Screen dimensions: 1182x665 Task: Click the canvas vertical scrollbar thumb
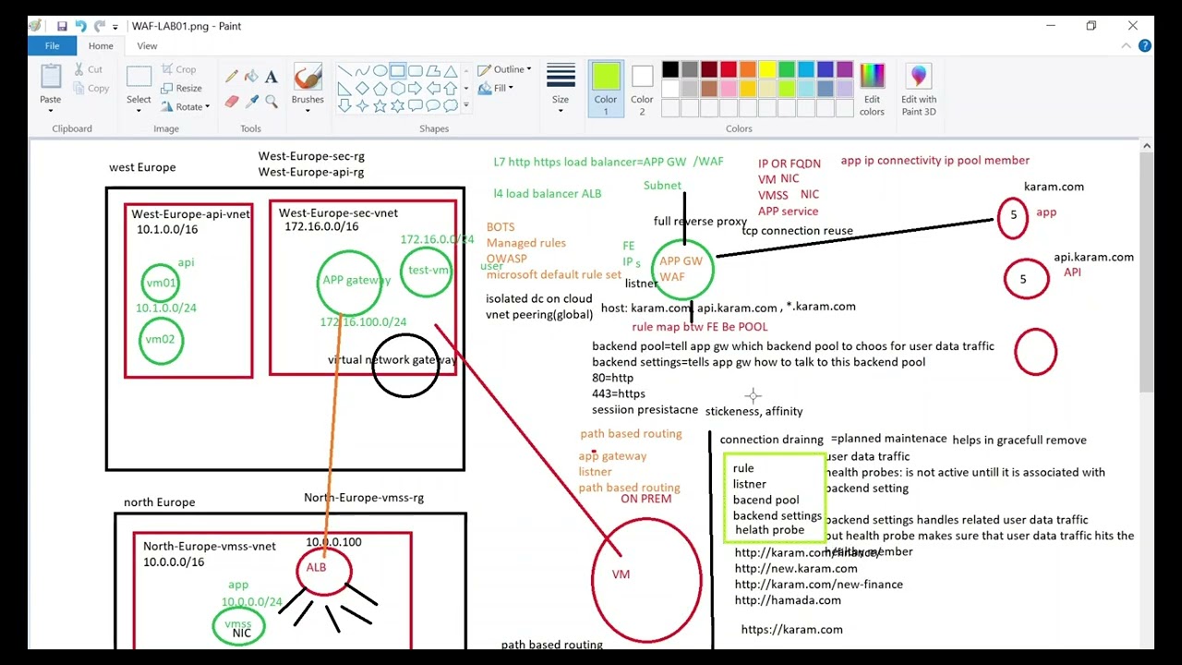tap(1147, 272)
